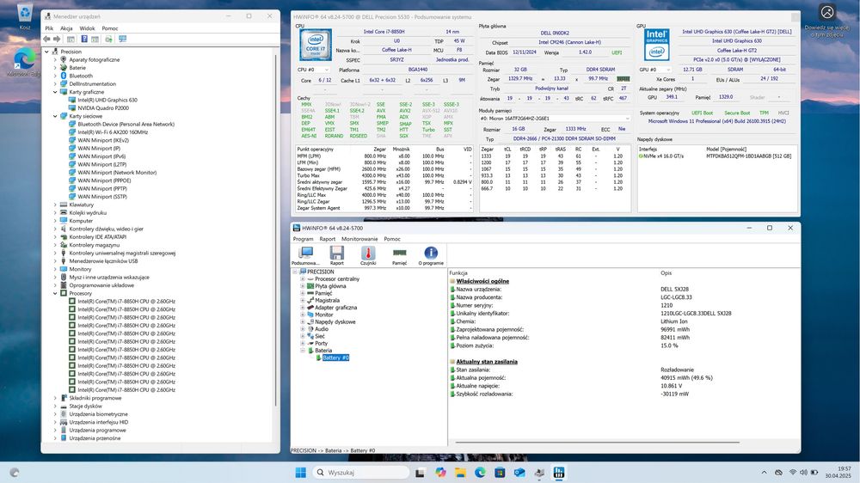Image resolution: width=860 pixels, height=483 pixels.
Task: Open Microsoft Edge from the taskbar
Action: [480, 472]
